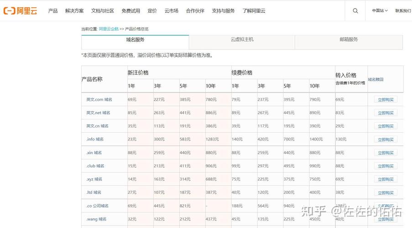Click the 联系我们 link

tap(403, 10)
